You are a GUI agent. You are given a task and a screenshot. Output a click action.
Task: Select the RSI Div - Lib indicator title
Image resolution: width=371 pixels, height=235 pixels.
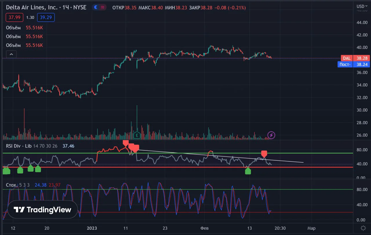coord(19,146)
